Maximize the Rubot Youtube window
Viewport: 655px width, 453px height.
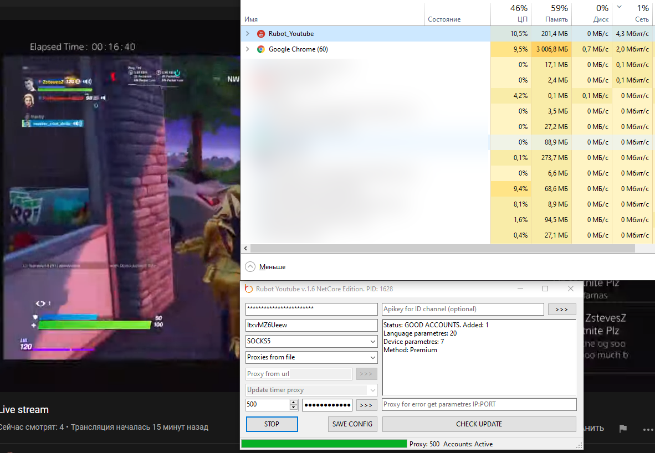545,289
